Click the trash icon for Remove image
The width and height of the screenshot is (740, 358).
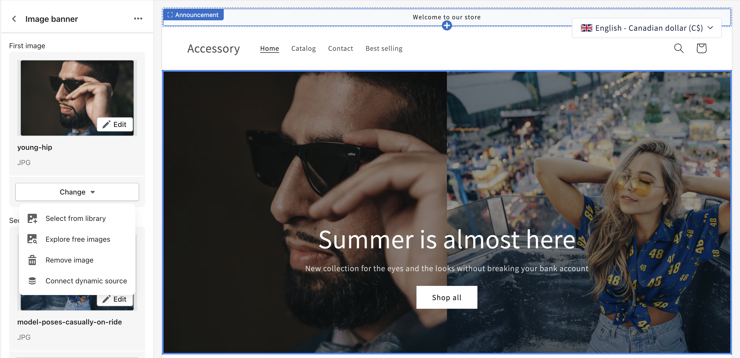[x=32, y=260]
